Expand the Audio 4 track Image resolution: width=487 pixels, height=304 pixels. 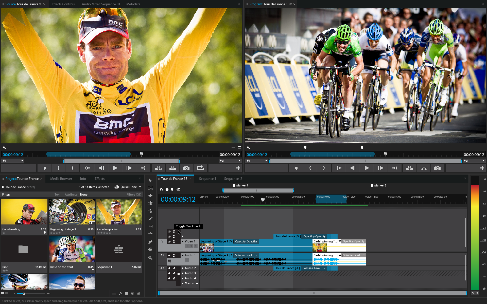coord(183,278)
